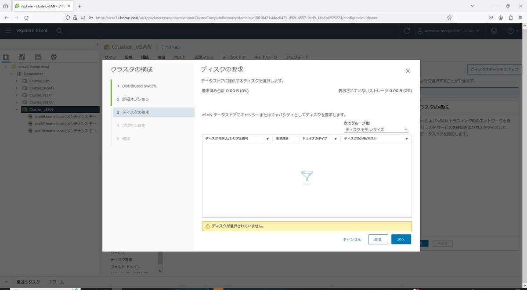This screenshot has height=290, width=527.
Task: Open the アップデート tab
Action: 297,57
